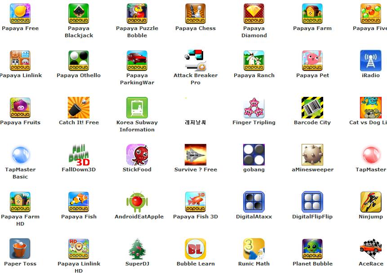387x274 pixels.
Task: Select the gobang board icon
Action: 254,155
